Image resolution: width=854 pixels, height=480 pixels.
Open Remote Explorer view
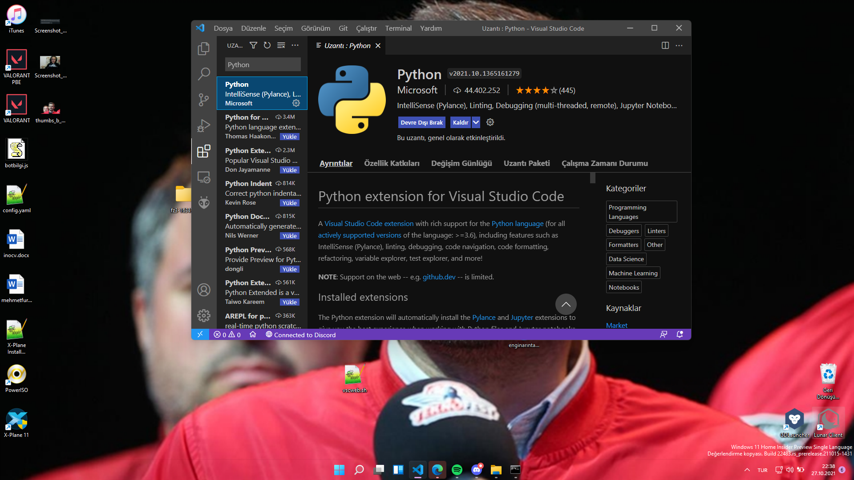(204, 177)
